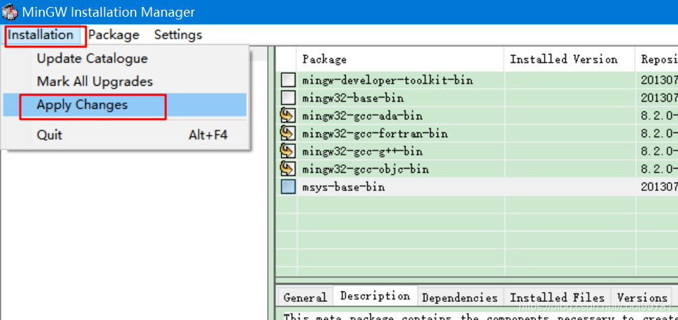Click the mingw32-gcc-ada-bin marked-for-install icon
678x320 pixels.
[288, 116]
